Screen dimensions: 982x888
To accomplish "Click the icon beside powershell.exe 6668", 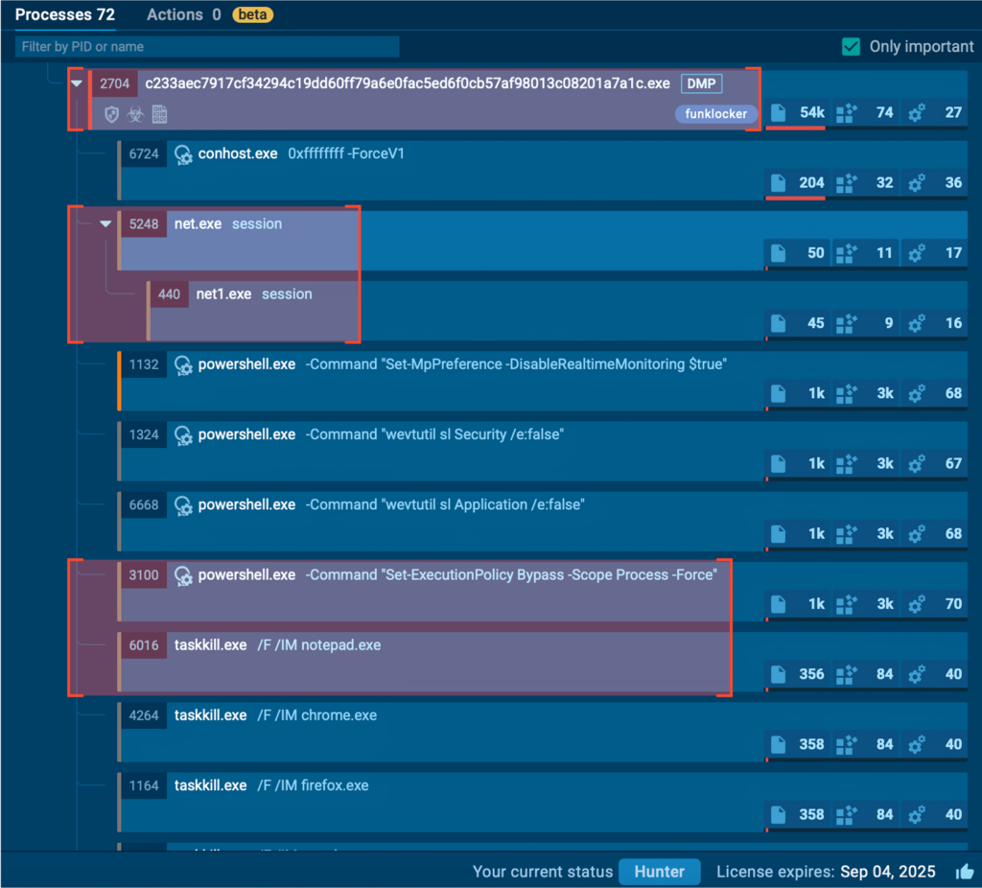I will [x=183, y=504].
